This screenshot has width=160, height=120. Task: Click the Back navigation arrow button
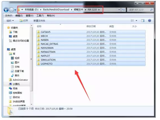[x=6, y=10]
